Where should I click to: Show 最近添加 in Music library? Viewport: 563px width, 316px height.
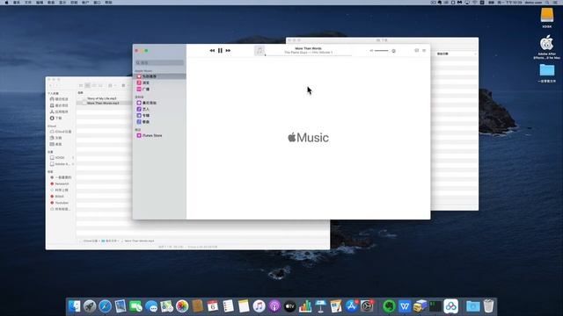click(x=160, y=103)
